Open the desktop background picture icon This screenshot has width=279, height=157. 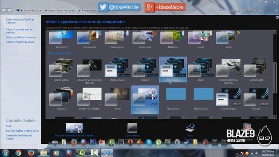pos(75,128)
